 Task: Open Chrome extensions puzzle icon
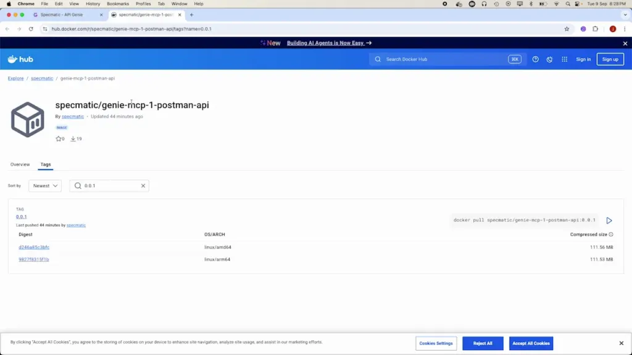point(596,29)
